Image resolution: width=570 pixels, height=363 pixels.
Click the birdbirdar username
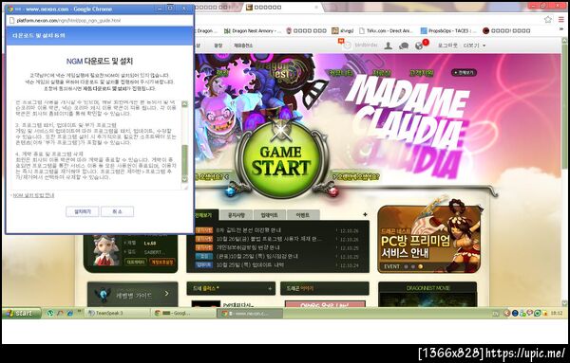click(366, 45)
